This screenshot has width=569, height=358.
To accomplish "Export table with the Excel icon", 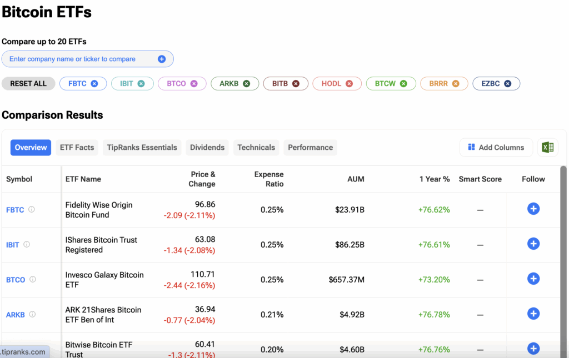I will pyautogui.click(x=547, y=148).
